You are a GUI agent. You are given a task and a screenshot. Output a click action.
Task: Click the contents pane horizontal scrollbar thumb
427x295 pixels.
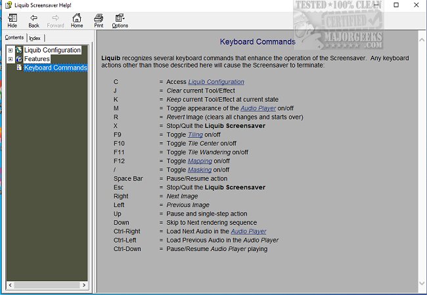point(47,285)
